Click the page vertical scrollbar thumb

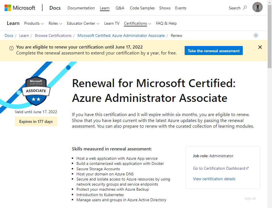click(x=269, y=37)
